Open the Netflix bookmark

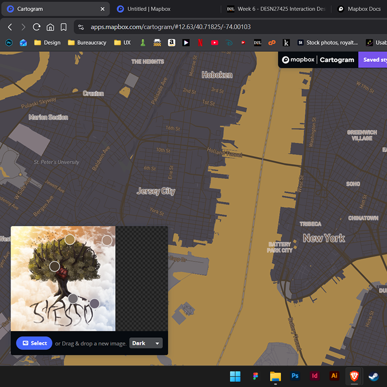[200, 43]
